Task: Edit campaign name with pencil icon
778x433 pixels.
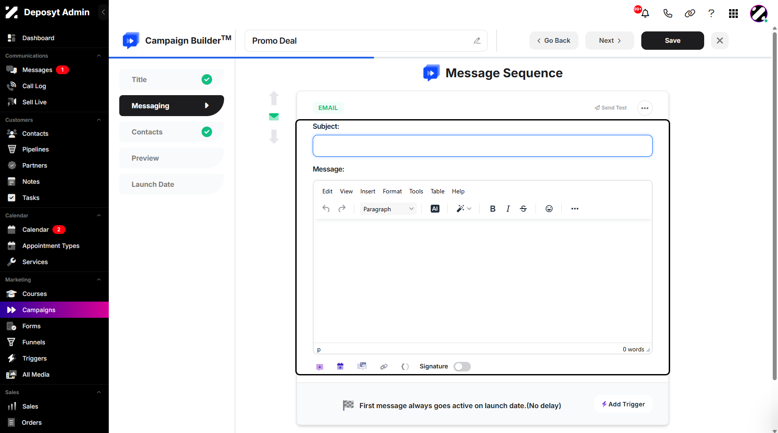Action: point(477,41)
